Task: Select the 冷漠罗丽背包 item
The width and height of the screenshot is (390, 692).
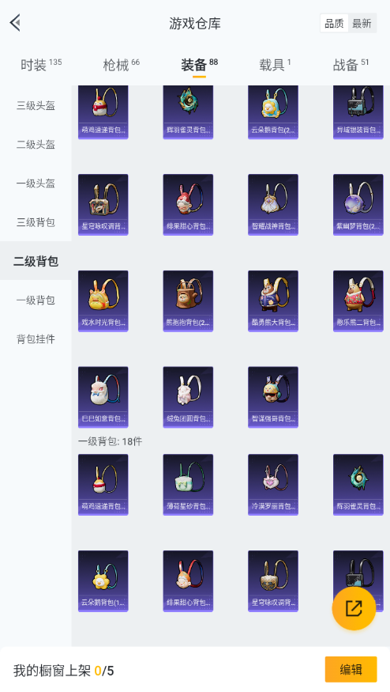Action: (273, 485)
